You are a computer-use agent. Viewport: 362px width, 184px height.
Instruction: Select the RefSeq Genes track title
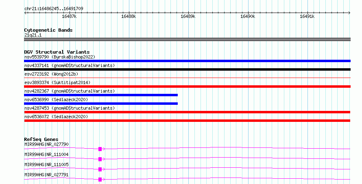(x=41, y=139)
